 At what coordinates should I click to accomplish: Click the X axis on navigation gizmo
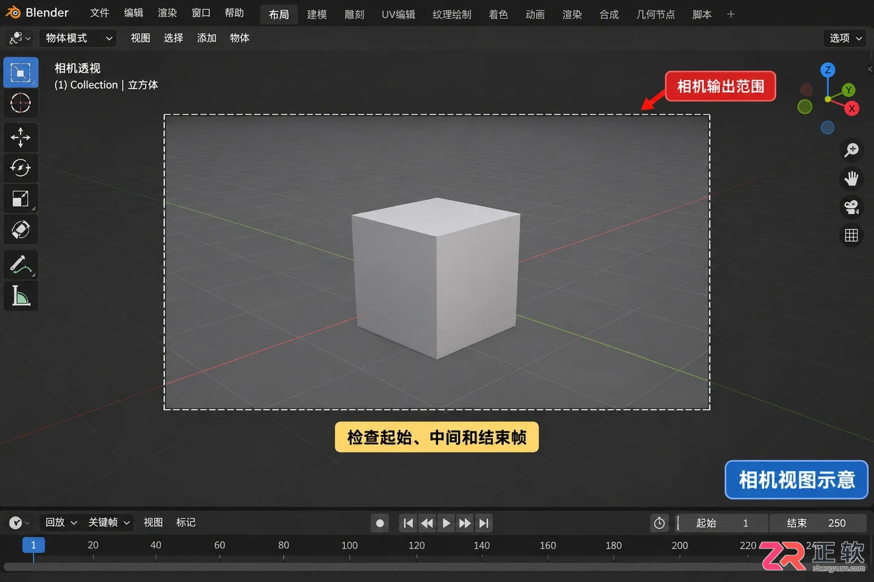tap(852, 109)
